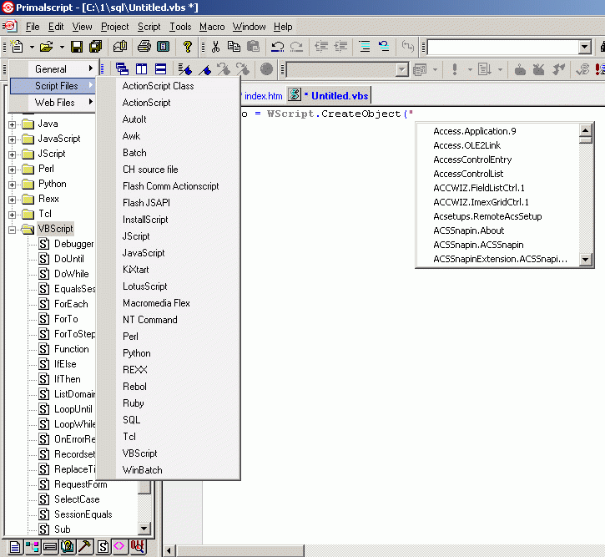This screenshot has height=557, width=605.
Task: Click the pink angle brackets tag icon
Action: [119, 547]
